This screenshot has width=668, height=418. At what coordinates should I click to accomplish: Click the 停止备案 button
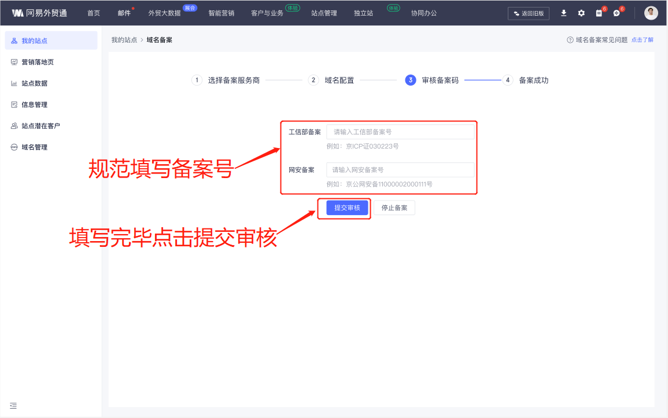(394, 208)
